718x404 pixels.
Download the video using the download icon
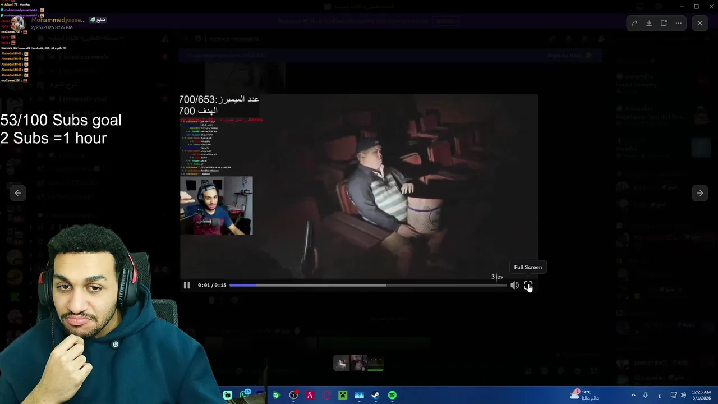[x=649, y=23]
